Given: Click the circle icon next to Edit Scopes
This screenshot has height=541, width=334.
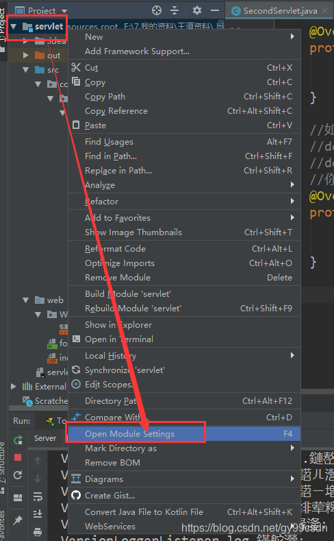Looking at the screenshot, I should [76, 384].
